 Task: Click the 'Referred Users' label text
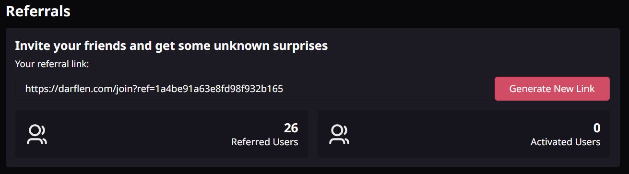point(264,142)
